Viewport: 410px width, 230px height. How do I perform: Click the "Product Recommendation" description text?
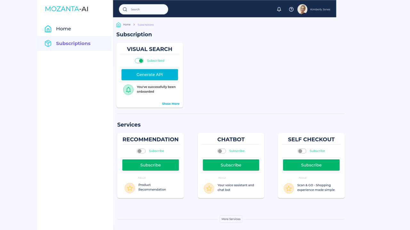coord(152,187)
